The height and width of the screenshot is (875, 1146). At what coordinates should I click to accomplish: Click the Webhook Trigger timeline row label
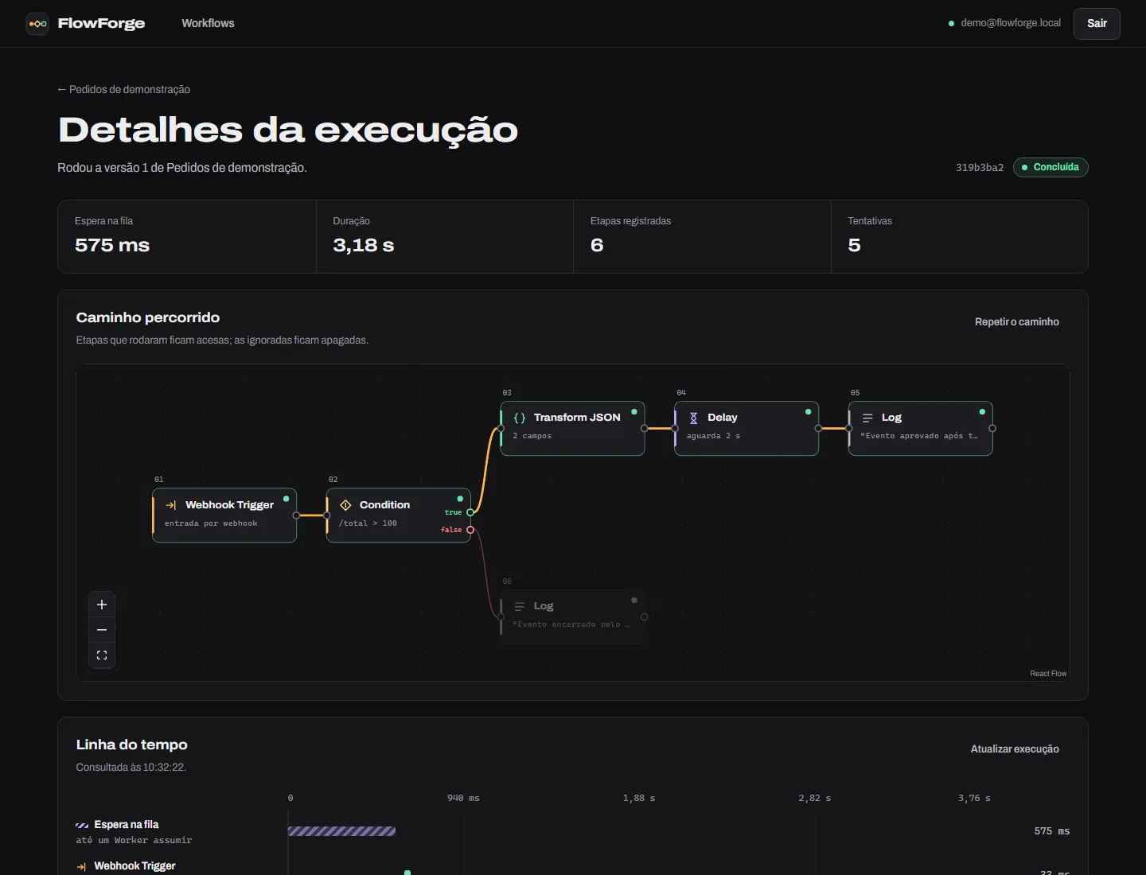pos(134,866)
